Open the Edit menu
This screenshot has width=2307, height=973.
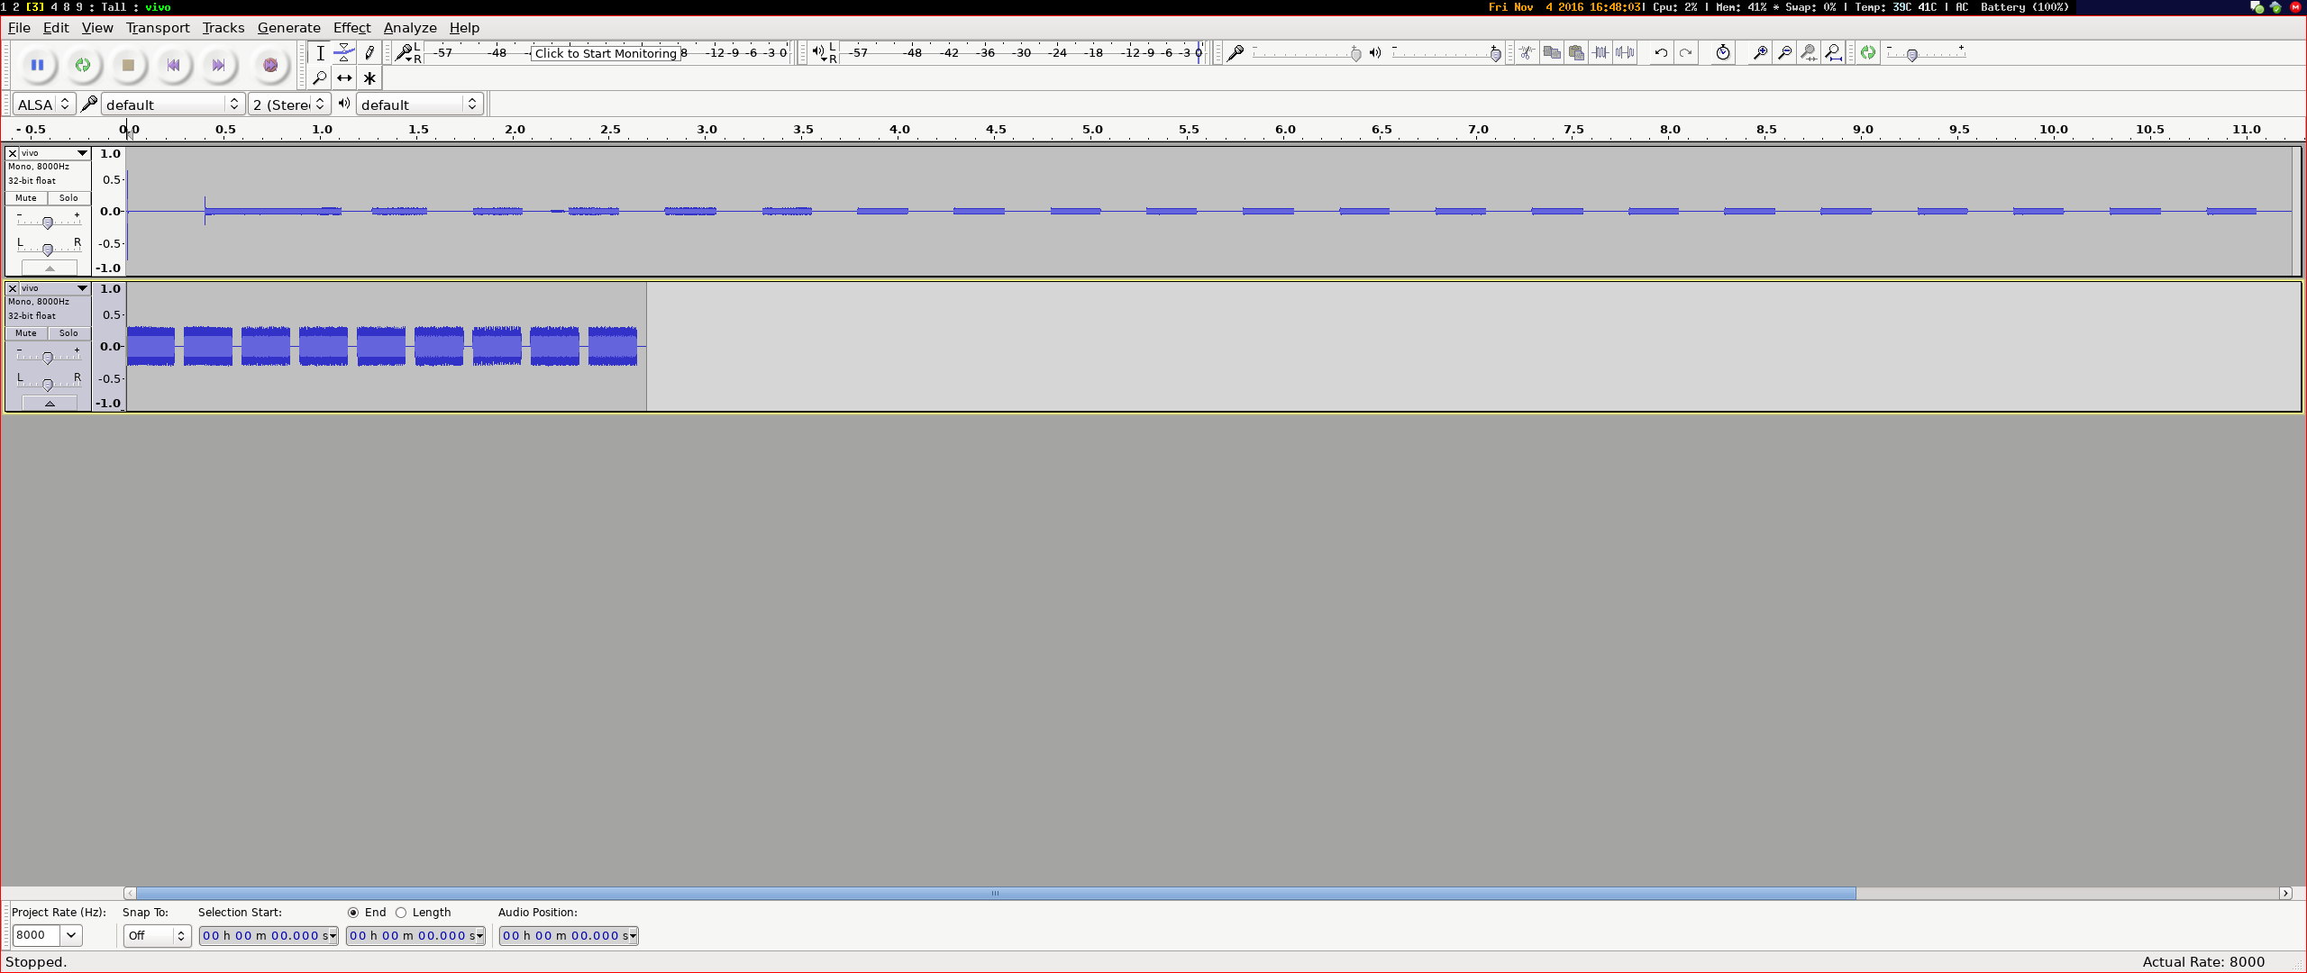(56, 28)
